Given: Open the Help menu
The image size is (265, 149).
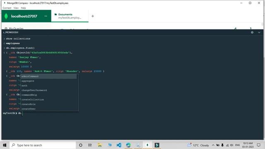Looking at the screenshot, I should point(23,8).
